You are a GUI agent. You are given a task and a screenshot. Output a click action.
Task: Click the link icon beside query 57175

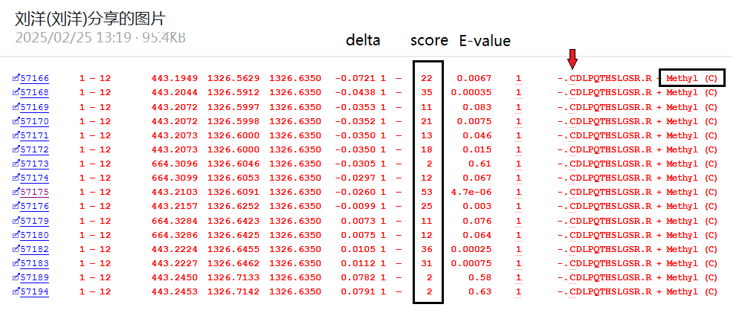tap(16, 192)
